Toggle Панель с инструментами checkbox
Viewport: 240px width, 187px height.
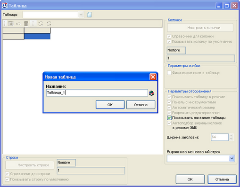point(169,102)
